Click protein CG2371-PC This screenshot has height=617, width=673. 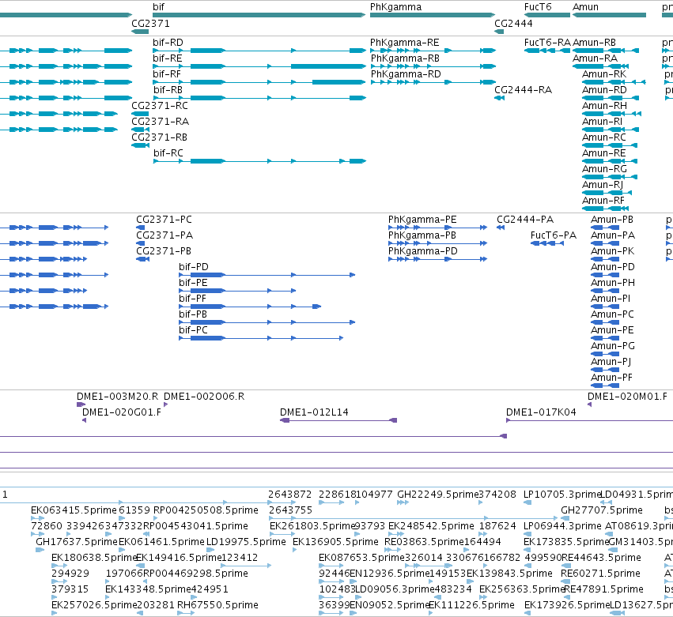(164, 220)
